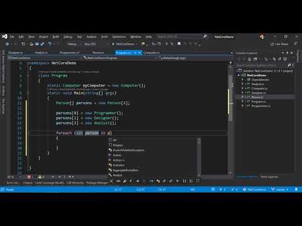Click the Undo toolbar icon
This screenshot has height=226, width=302.
point(50,44)
